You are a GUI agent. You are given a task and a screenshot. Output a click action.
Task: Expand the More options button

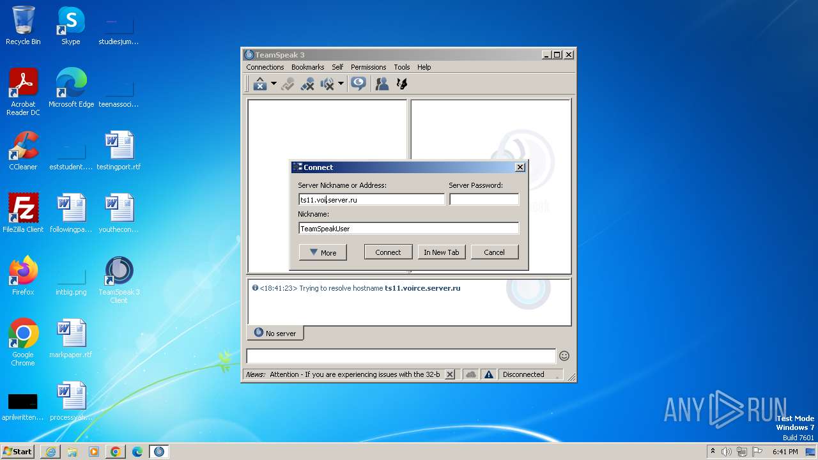coord(323,252)
